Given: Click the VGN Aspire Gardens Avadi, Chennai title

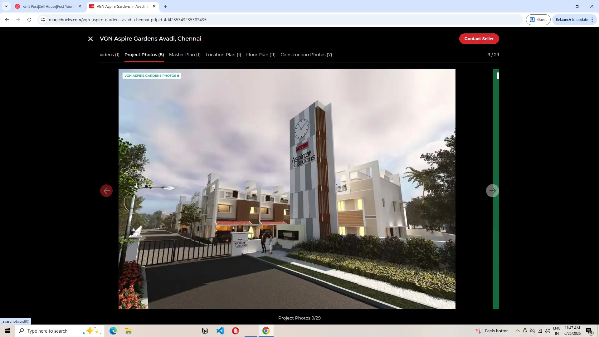Looking at the screenshot, I should (x=150, y=39).
